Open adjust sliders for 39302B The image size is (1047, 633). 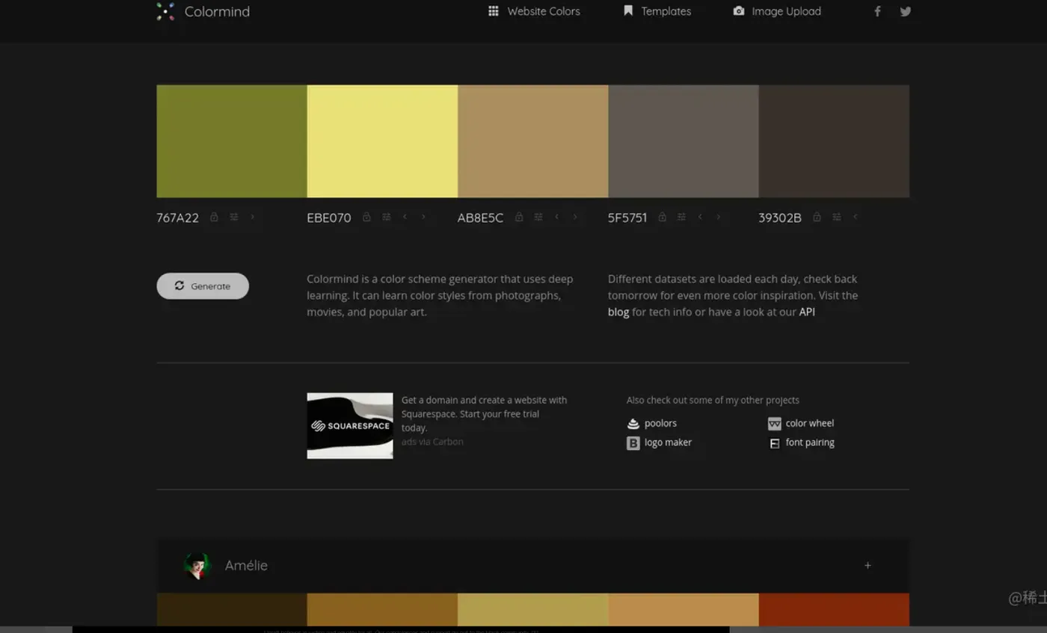[x=837, y=217]
